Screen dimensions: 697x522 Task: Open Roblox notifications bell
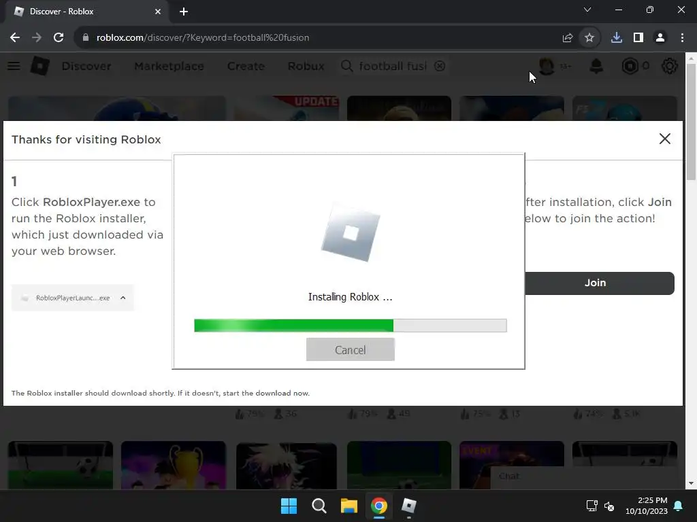coord(596,66)
